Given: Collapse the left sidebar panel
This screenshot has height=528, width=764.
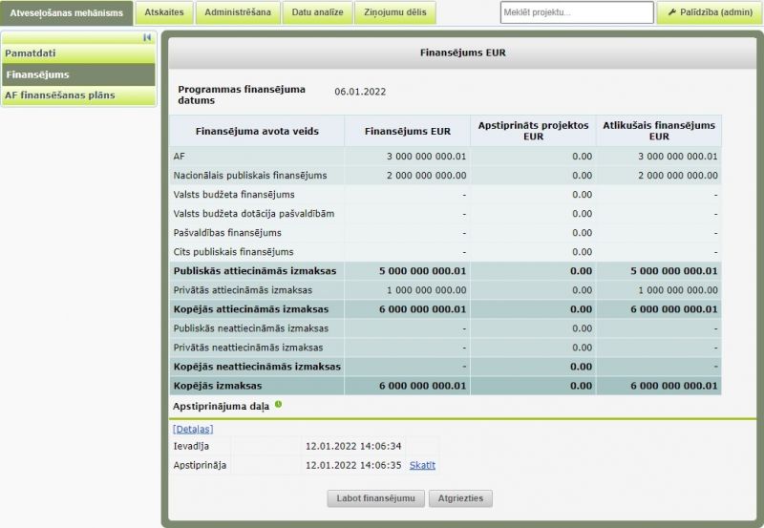Looking at the screenshot, I should pos(147,37).
